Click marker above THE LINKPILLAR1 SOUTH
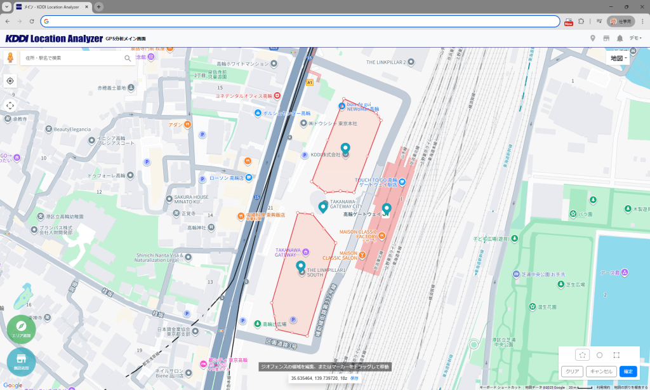 pos(300,266)
